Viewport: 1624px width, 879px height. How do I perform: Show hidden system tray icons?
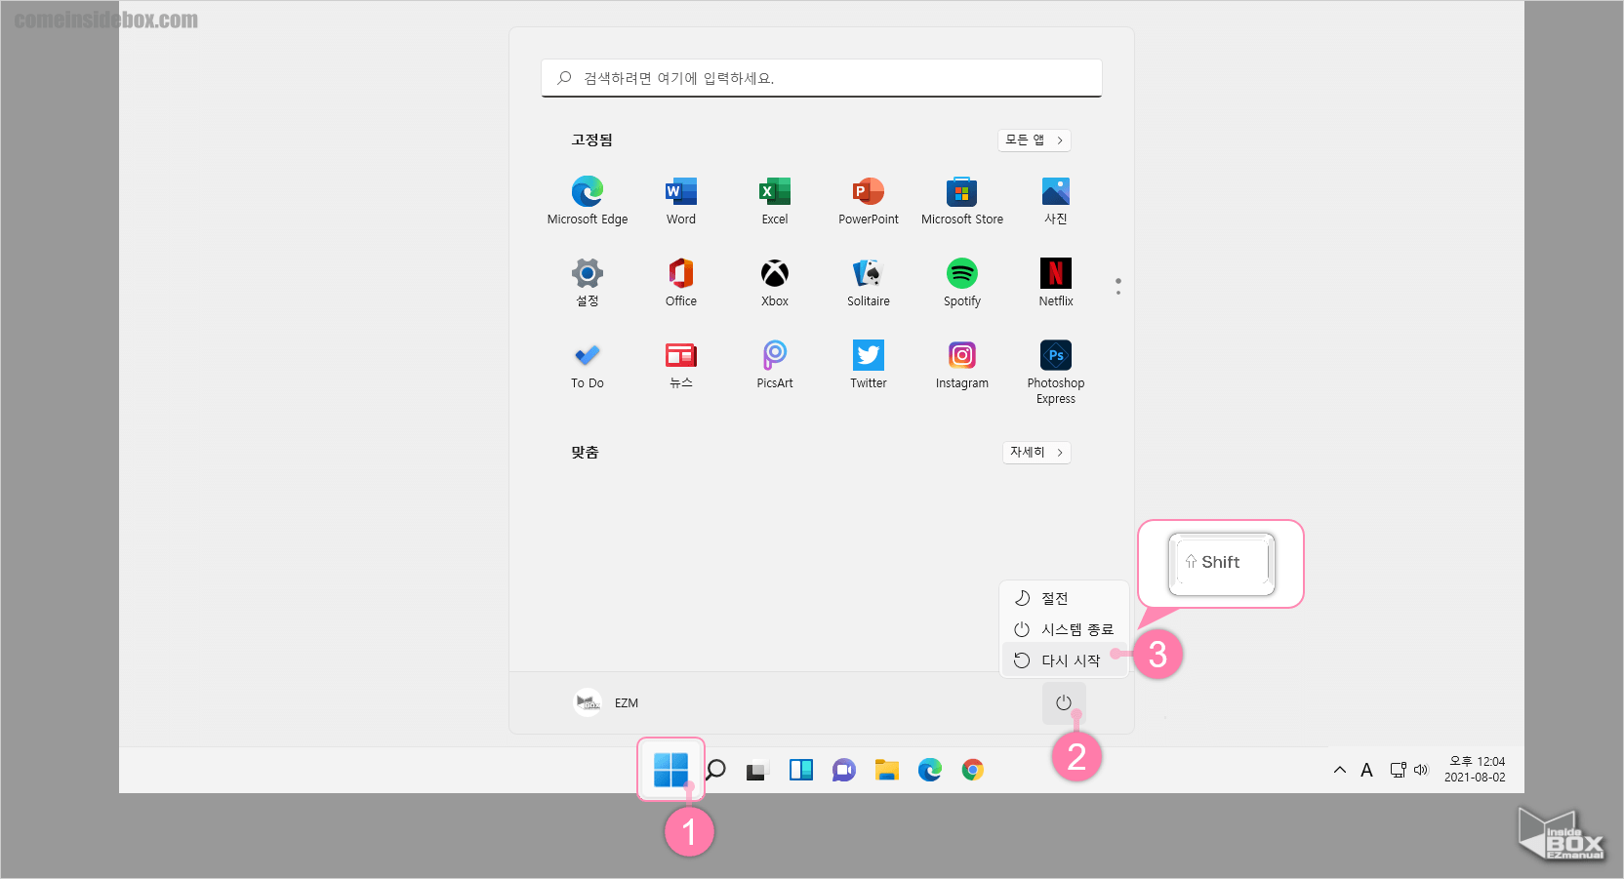point(1340,770)
